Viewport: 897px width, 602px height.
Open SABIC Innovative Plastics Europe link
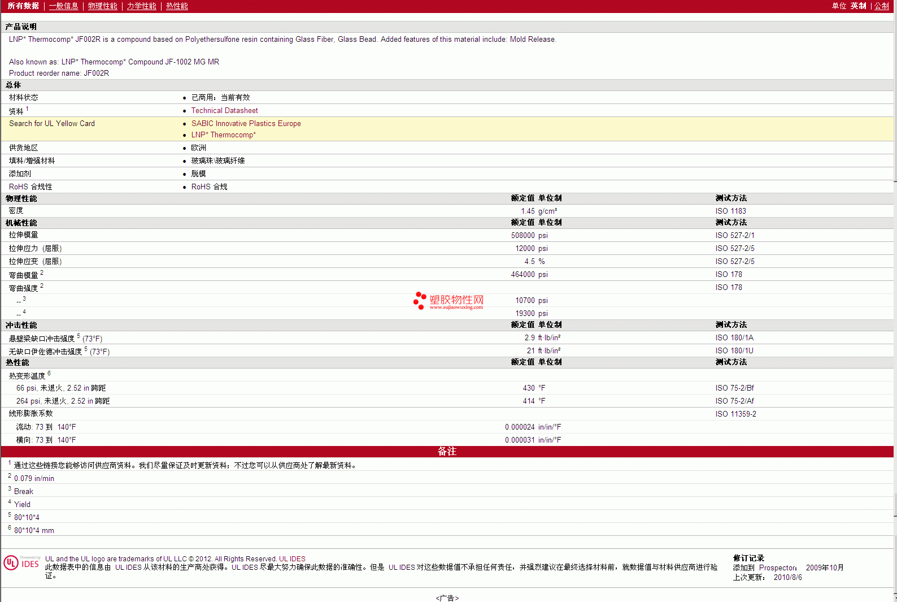[x=246, y=124]
